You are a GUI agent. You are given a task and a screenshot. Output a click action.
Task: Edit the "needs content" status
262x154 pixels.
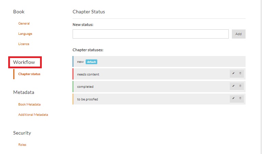233,74
